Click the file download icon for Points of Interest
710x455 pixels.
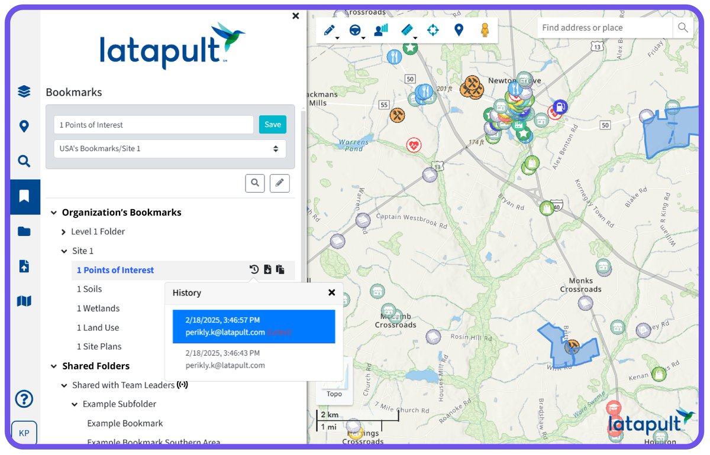point(267,269)
